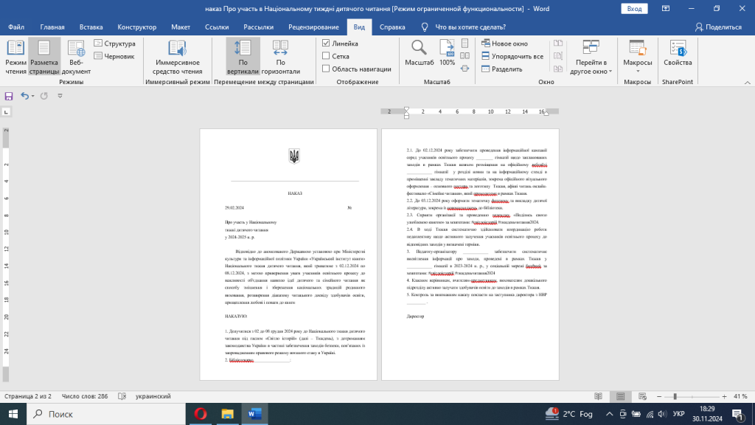Switch to the Рецензирование tab
This screenshot has width=755, height=425.
313,27
